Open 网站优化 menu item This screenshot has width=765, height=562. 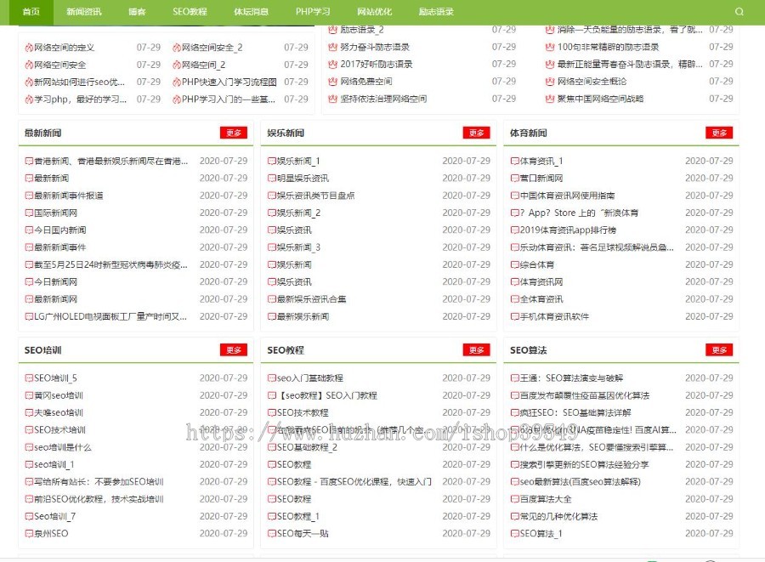(x=374, y=12)
